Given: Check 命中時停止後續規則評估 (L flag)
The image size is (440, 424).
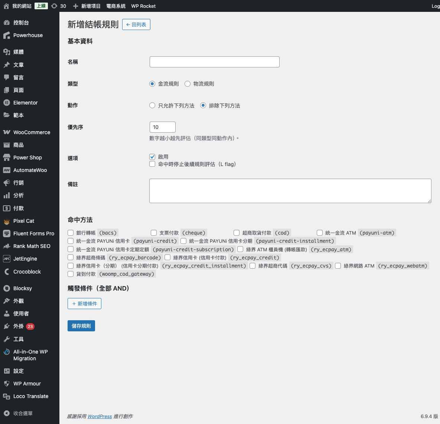Looking at the screenshot, I should point(152,164).
